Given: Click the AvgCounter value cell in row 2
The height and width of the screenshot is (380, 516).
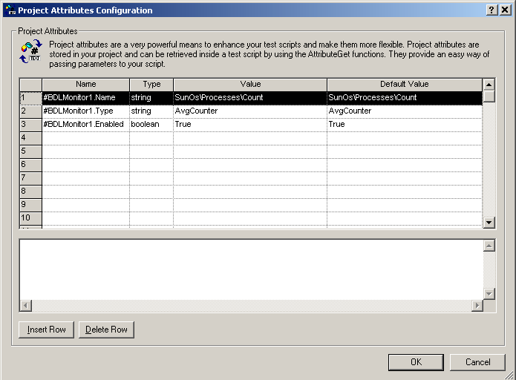Looking at the screenshot, I should click(x=249, y=111).
